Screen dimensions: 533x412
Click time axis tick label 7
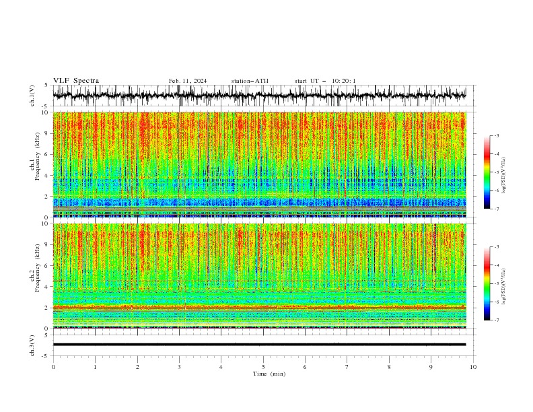pos(347,367)
